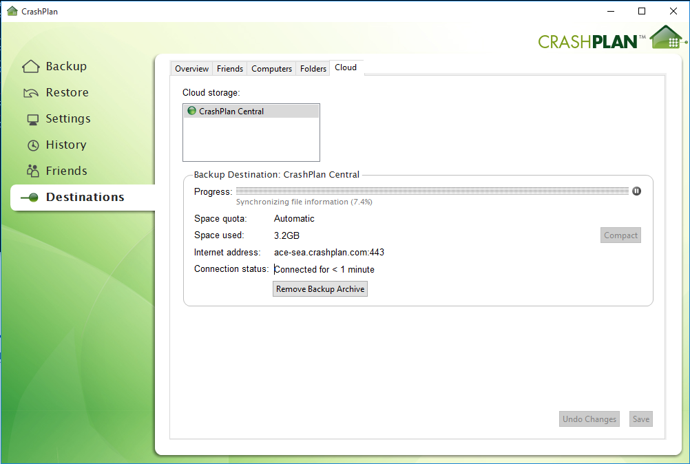
Task: Click the 'Space quota:' label
Action: coord(220,219)
